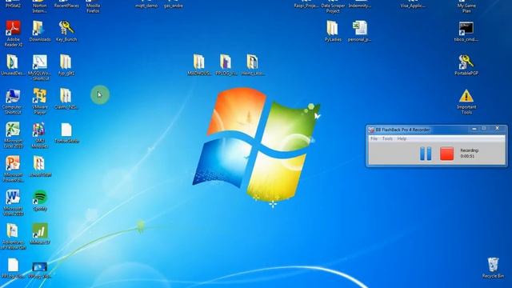Open the Important Tools warning icon
Screen dimensions: 512x288
coord(466,96)
